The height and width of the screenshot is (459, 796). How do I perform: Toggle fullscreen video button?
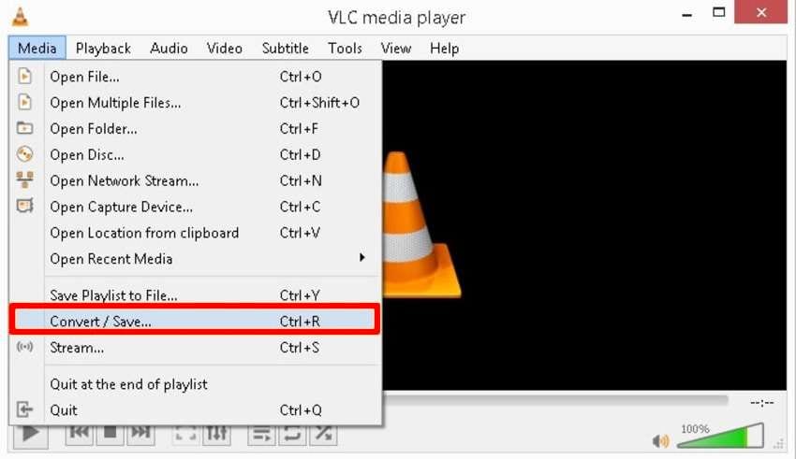click(x=185, y=435)
